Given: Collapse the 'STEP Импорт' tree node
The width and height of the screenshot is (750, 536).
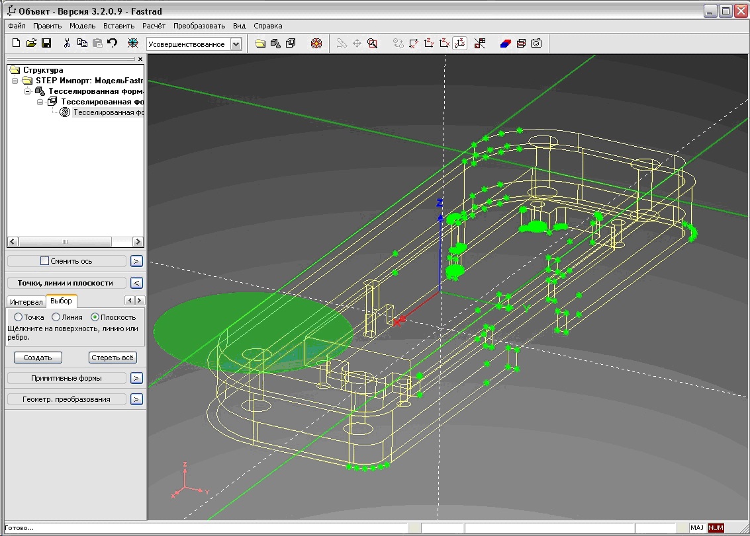Looking at the screenshot, I should pos(15,80).
